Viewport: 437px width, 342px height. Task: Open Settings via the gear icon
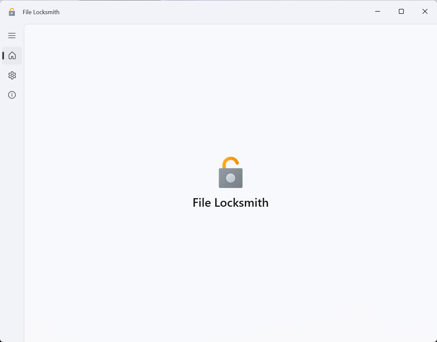point(12,75)
